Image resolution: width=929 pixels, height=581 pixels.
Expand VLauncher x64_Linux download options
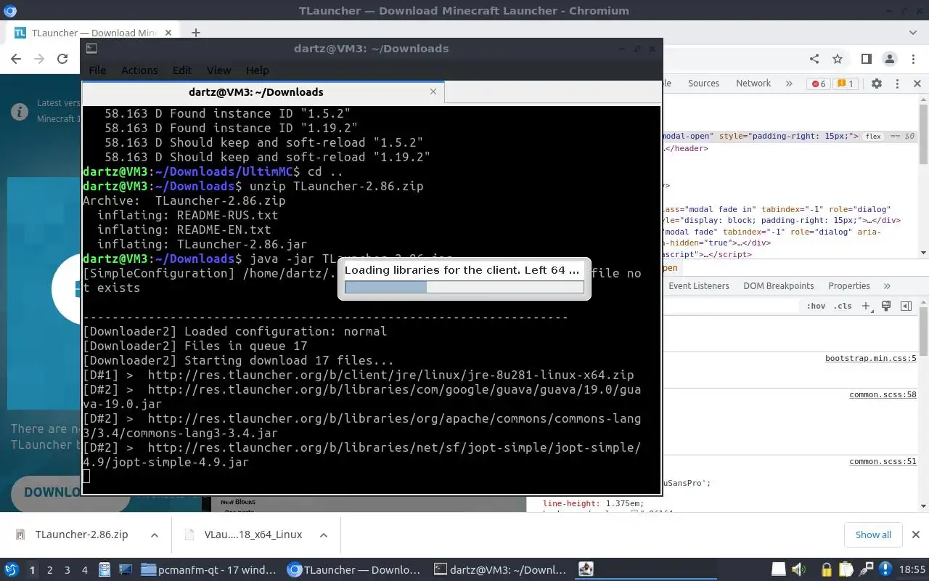pyautogui.click(x=324, y=535)
